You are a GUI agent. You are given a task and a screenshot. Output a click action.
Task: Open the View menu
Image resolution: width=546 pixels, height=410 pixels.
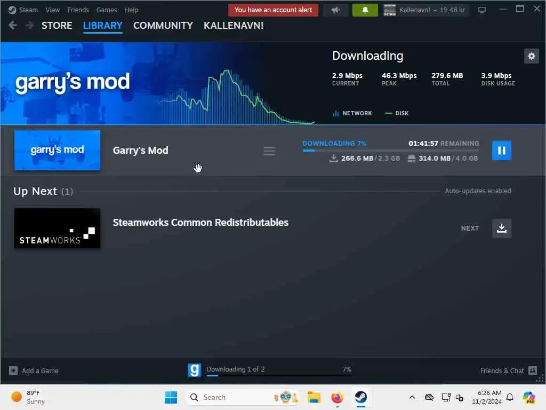53,10
